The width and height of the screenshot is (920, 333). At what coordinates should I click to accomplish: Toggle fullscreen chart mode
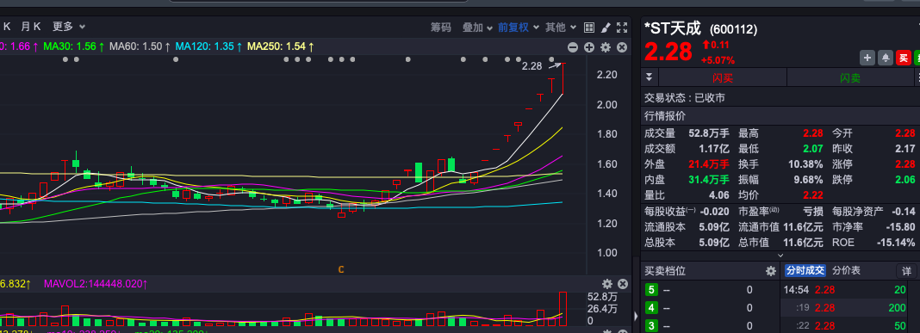tap(622, 27)
